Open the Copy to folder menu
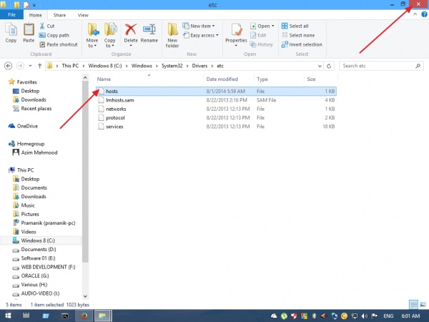429x322 pixels. click(109, 36)
